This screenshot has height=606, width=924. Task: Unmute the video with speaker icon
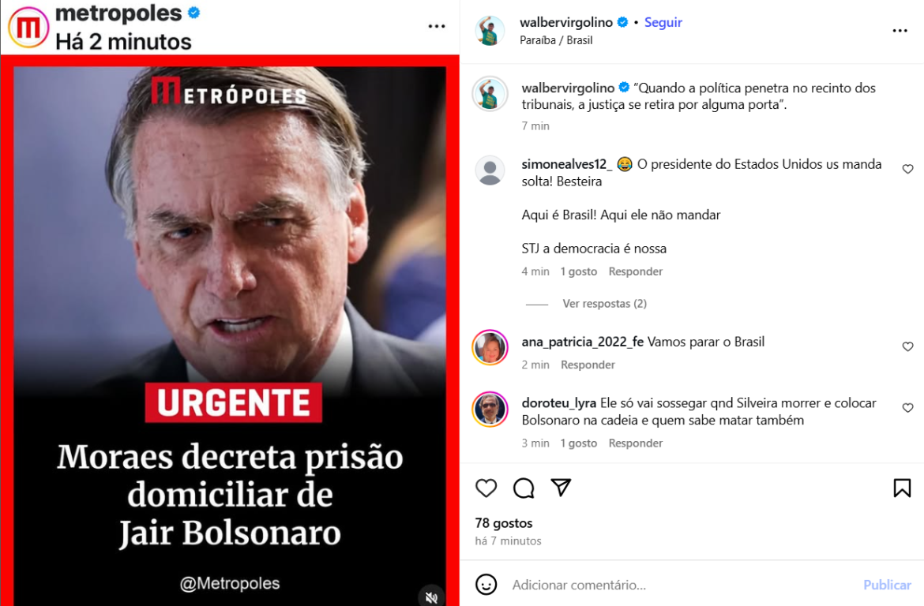(x=431, y=597)
